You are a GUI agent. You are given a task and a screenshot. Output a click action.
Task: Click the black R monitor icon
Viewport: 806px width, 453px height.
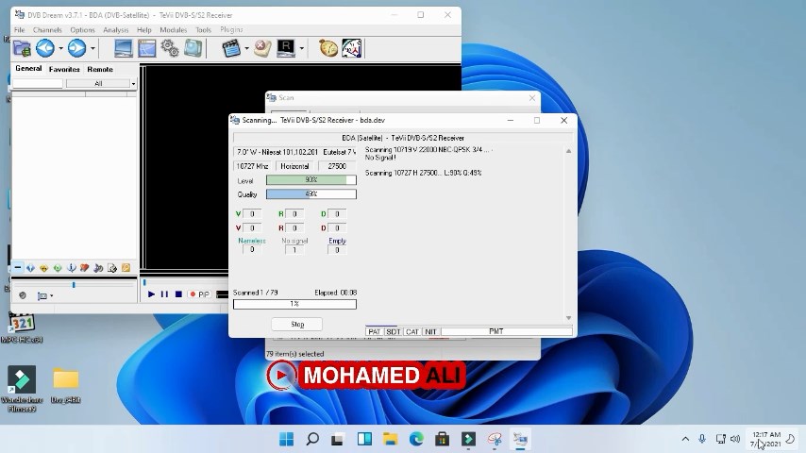pyautogui.click(x=286, y=48)
